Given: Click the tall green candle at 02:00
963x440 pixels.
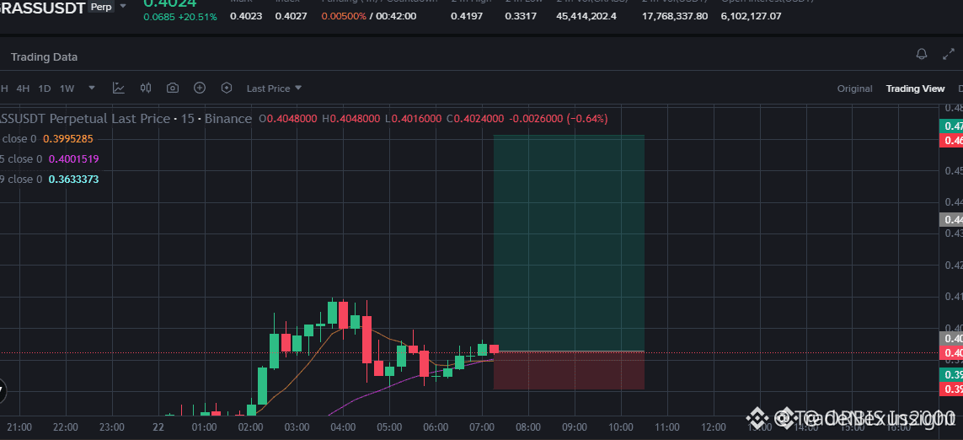Looking at the screenshot, I should [x=262, y=385].
